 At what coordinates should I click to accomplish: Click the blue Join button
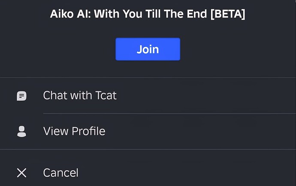click(x=148, y=49)
